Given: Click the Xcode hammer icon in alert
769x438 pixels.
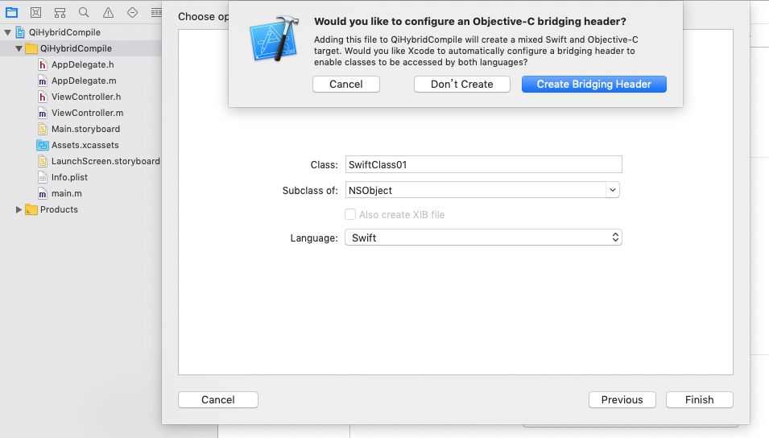Looking at the screenshot, I should [275, 39].
